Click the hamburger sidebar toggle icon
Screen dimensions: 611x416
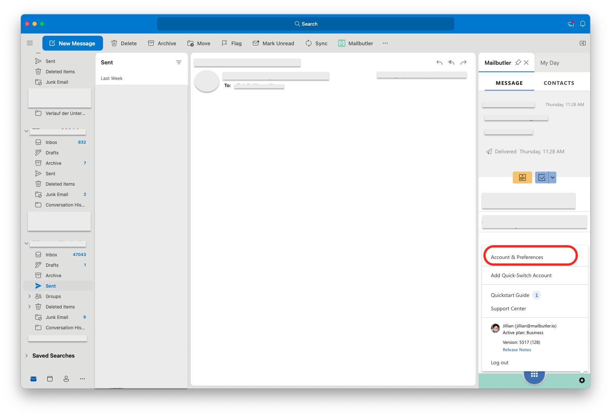(30, 43)
